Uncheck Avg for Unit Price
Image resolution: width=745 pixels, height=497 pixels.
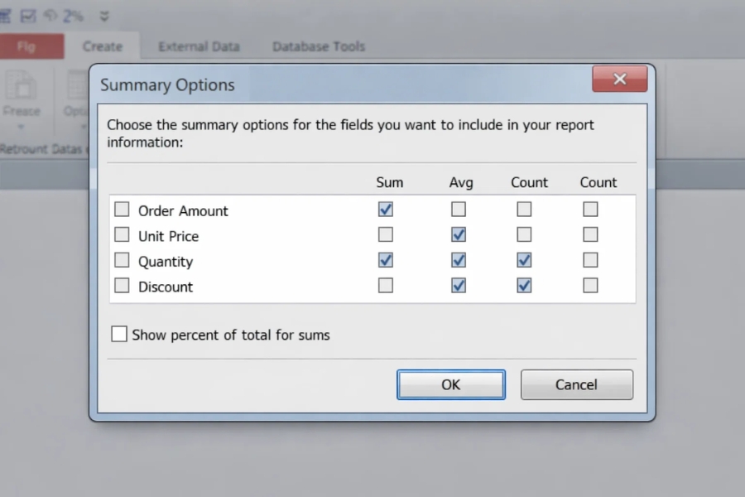click(458, 235)
